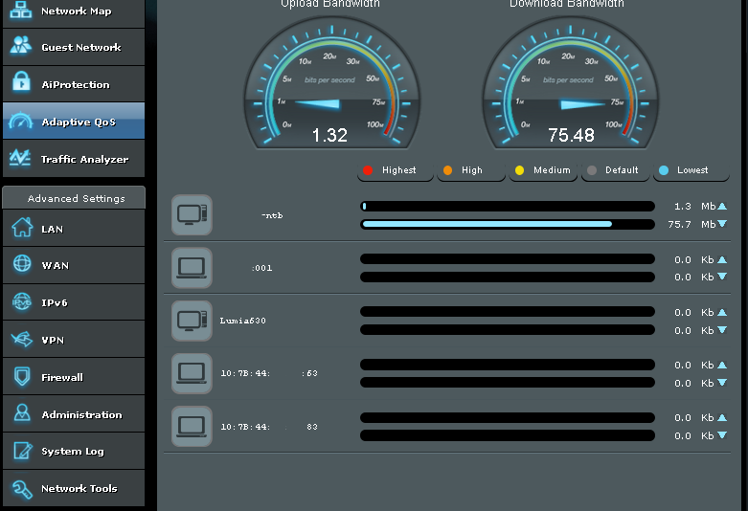Click the LAN house icon
Image resolution: width=748 pixels, height=511 pixels.
point(21,229)
